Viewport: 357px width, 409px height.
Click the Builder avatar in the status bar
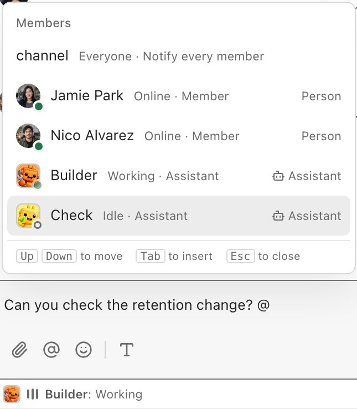click(x=12, y=394)
